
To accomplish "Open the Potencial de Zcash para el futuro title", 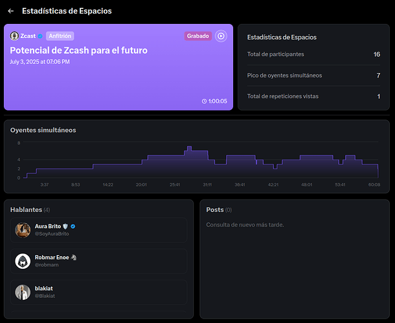I will (78, 50).
